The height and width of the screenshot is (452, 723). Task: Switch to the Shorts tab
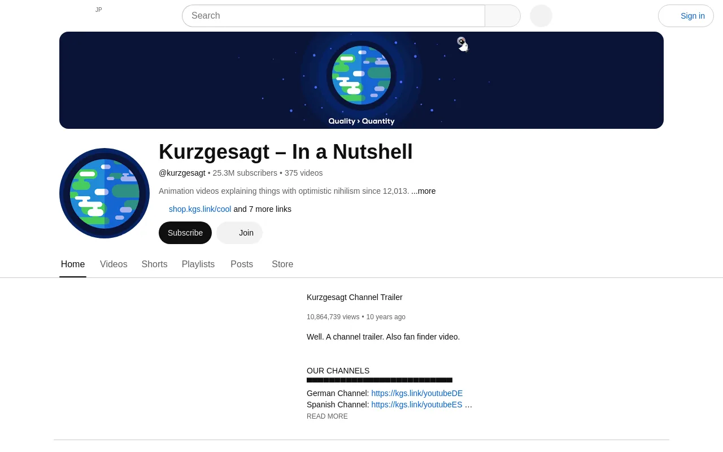tap(154, 264)
